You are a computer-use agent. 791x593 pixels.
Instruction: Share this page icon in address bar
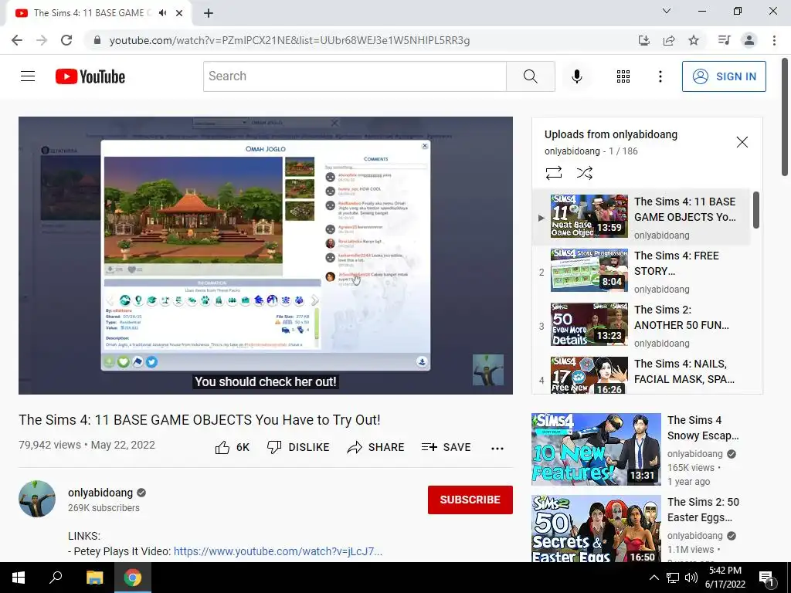669,40
